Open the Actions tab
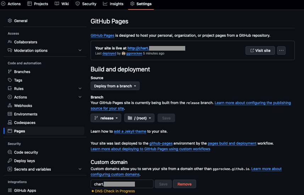 click(x=11, y=4)
